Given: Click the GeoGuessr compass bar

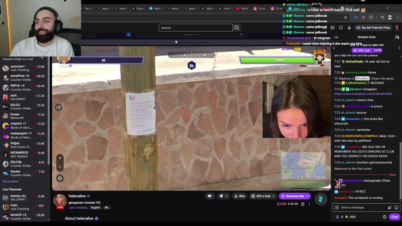Looking at the screenshot, I should 192,55.
